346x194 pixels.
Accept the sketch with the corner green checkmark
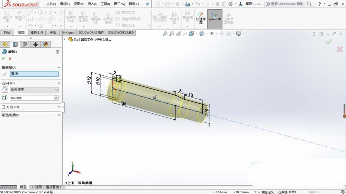click(x=329, y=41)
